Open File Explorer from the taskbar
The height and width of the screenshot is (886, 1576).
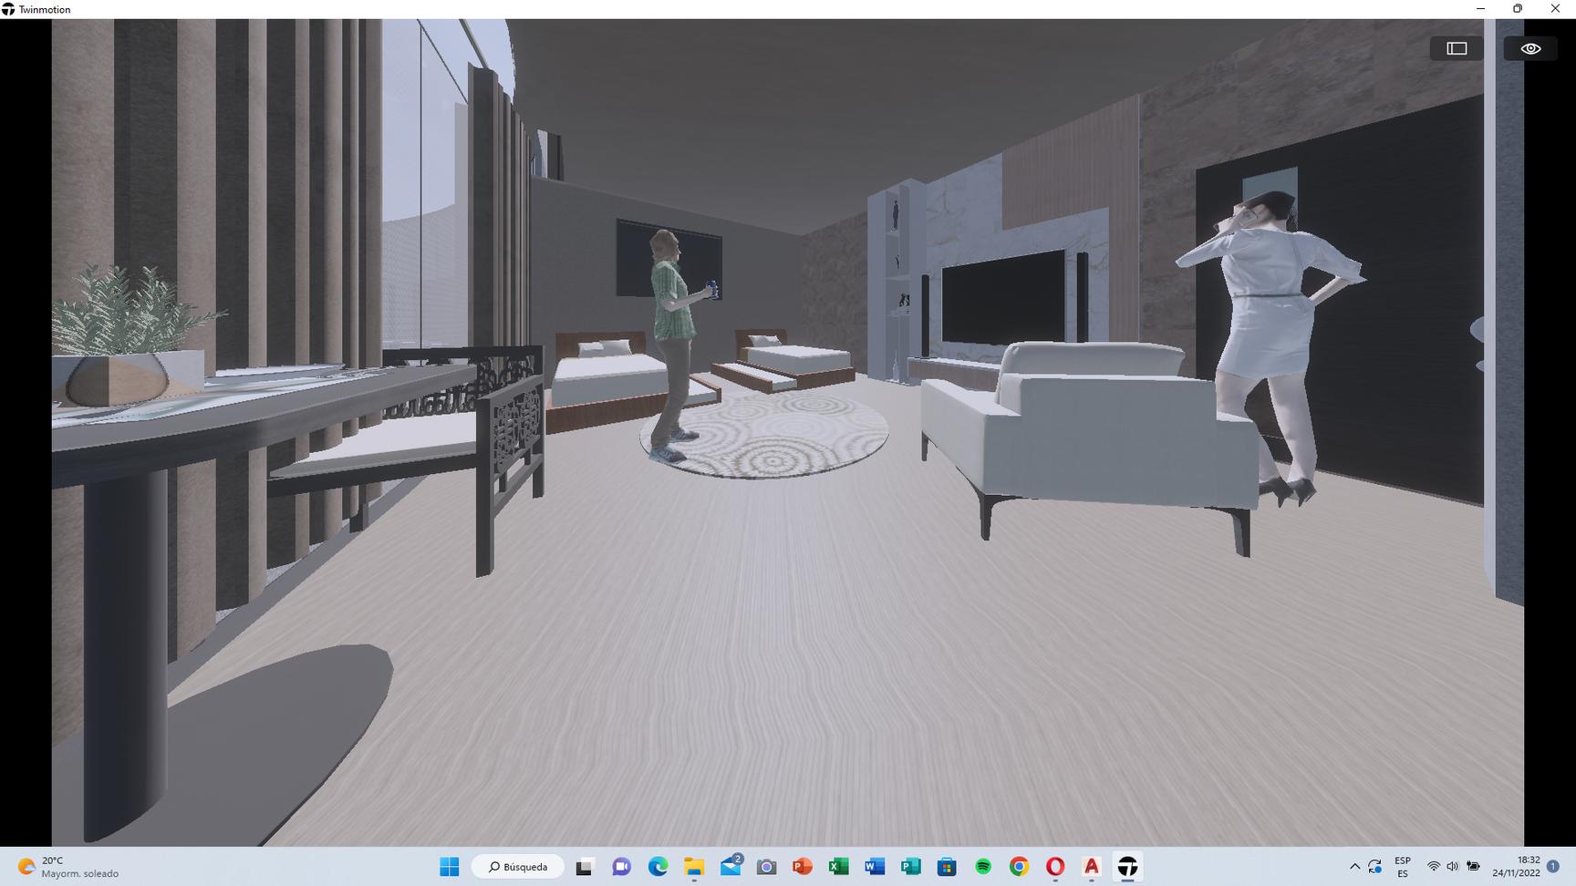coord(694,867)
